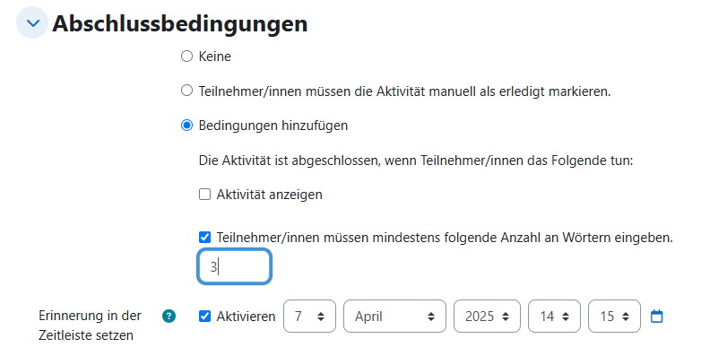Viewport: 701px width, 356px height.
Task: Click the help icon beside Erinnerung
Action: coord(169,317)
